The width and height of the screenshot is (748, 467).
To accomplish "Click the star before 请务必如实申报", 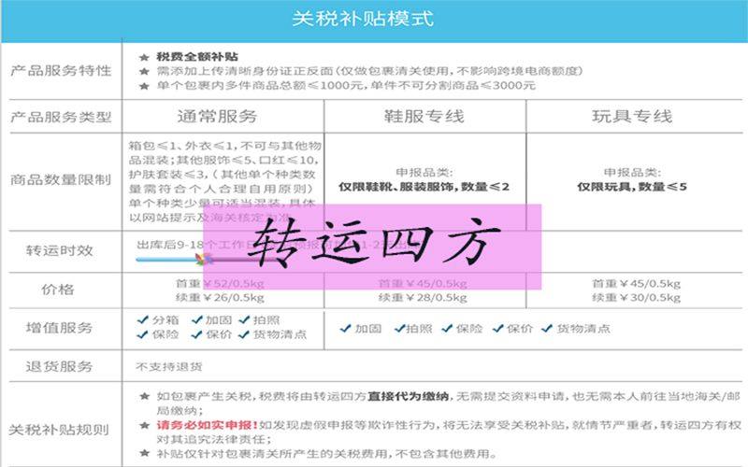I will tap(145, 425).
